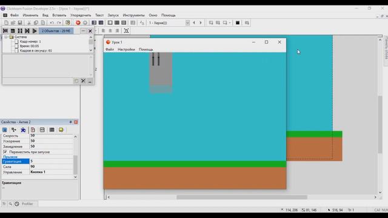
Task: Click the magnifier icon in bottom tab strip
Action: coord(10,204)
